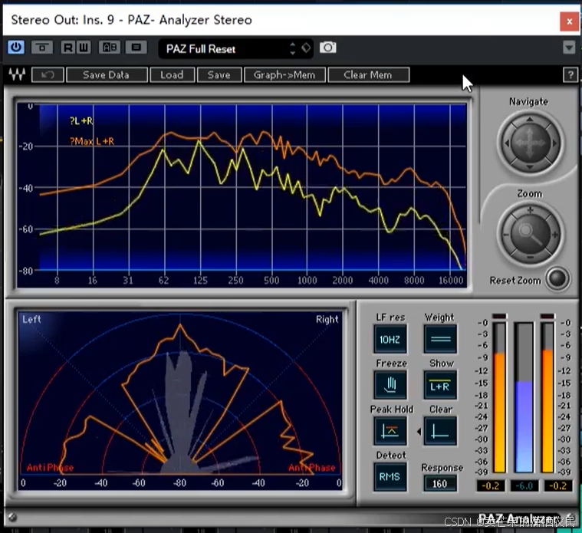Click the Waves logo icon
Image resolution: width=582 pixels, height=533 pixels.
17,74
